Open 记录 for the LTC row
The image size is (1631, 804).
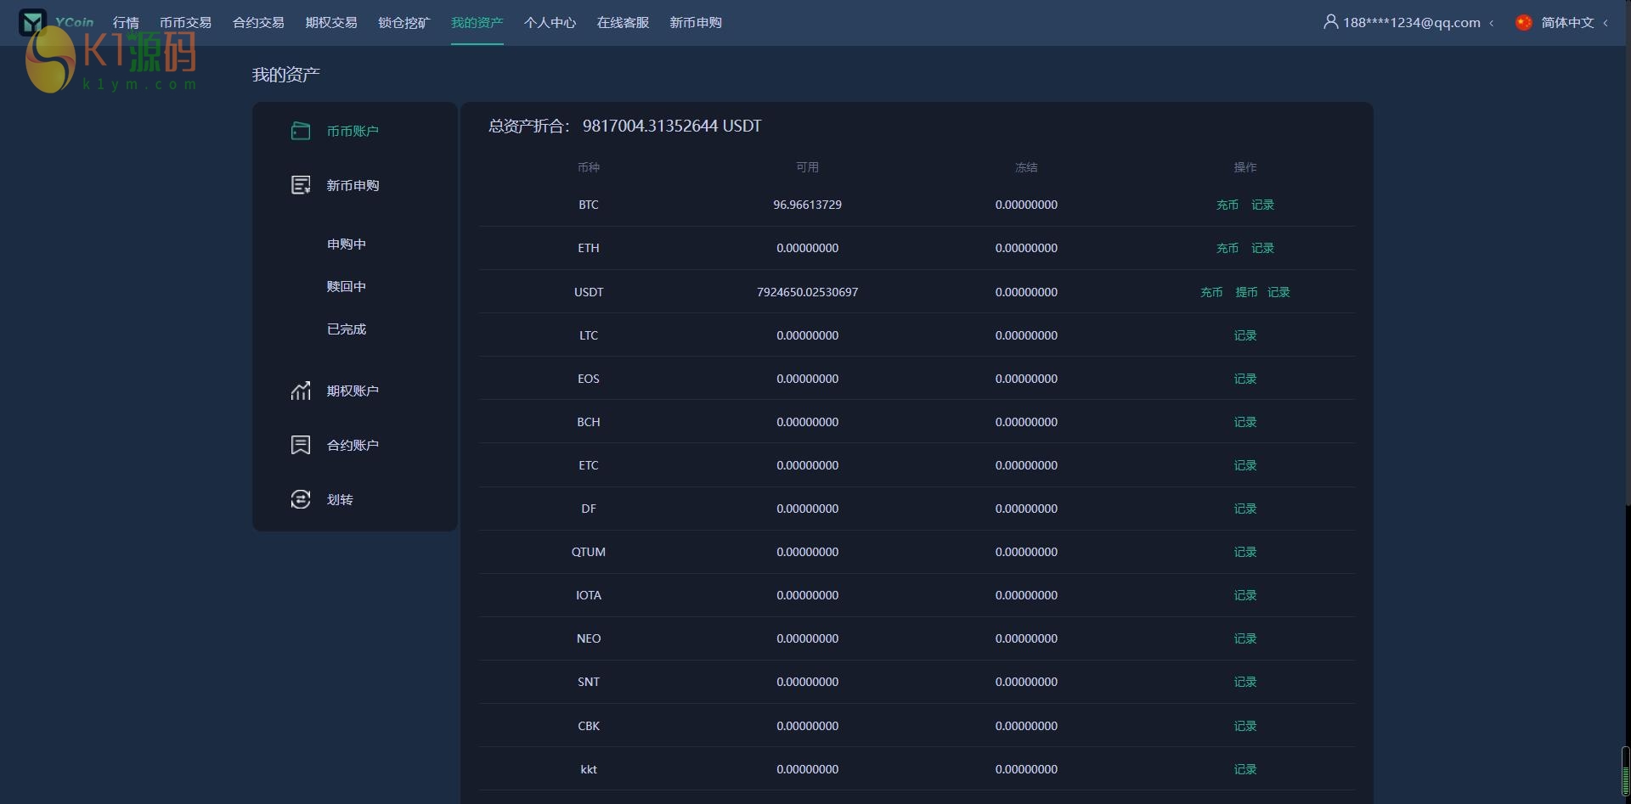pos(1245,335)
